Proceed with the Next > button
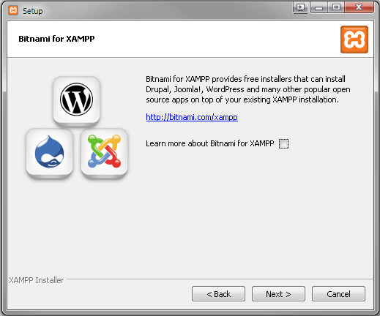Screen dimensions: 380x316 click(278, 294)
